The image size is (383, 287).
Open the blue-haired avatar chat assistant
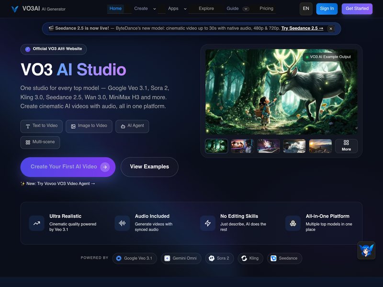click(366, 250)
